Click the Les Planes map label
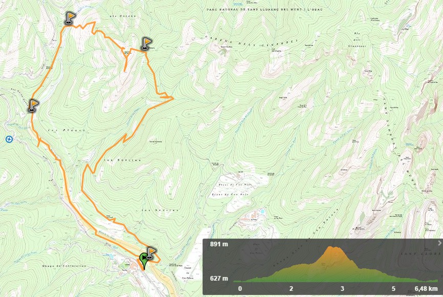 point(66,131)
